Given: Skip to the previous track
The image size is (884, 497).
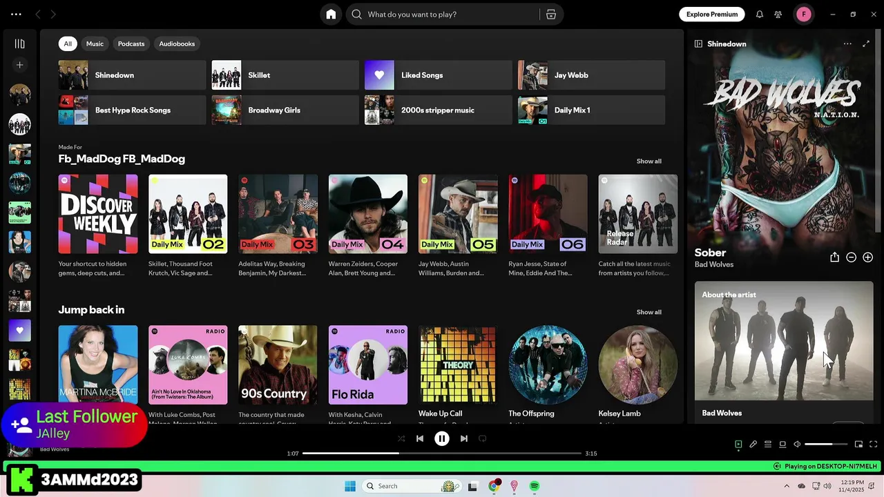Looking at the screenshot, I should point(420,438).
